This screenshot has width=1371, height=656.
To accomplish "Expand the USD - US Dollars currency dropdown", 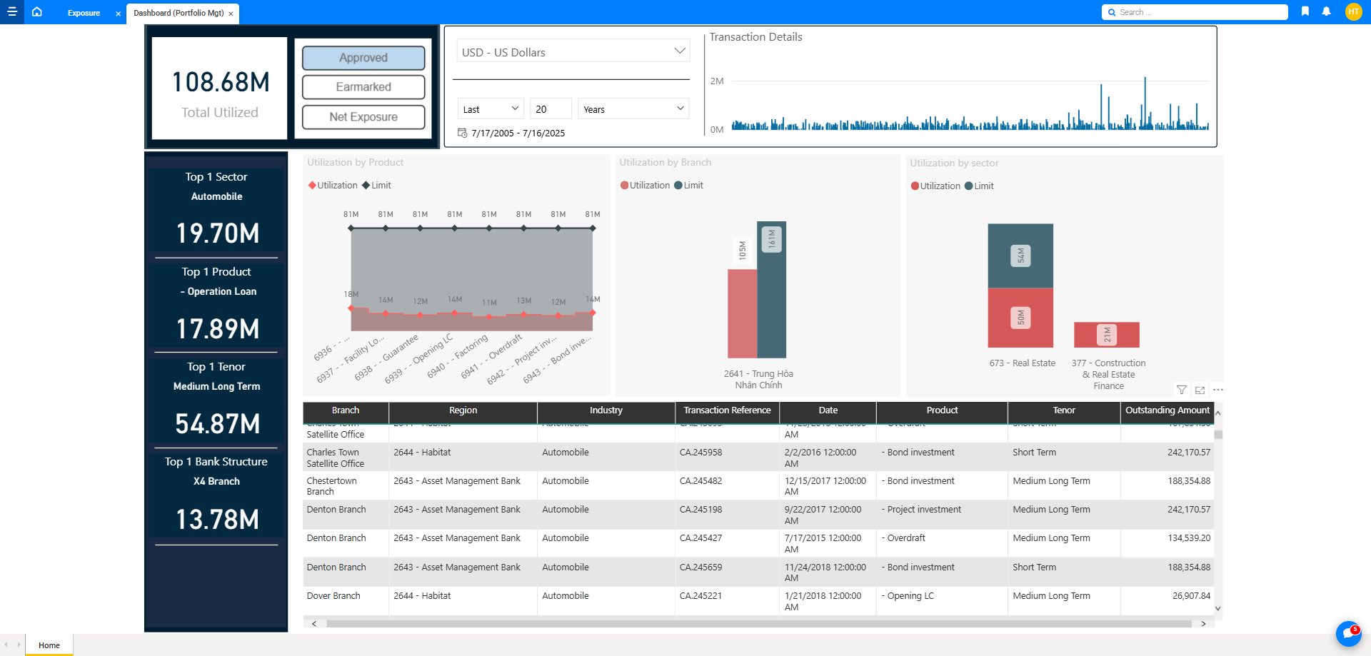I will click(573, 51).
